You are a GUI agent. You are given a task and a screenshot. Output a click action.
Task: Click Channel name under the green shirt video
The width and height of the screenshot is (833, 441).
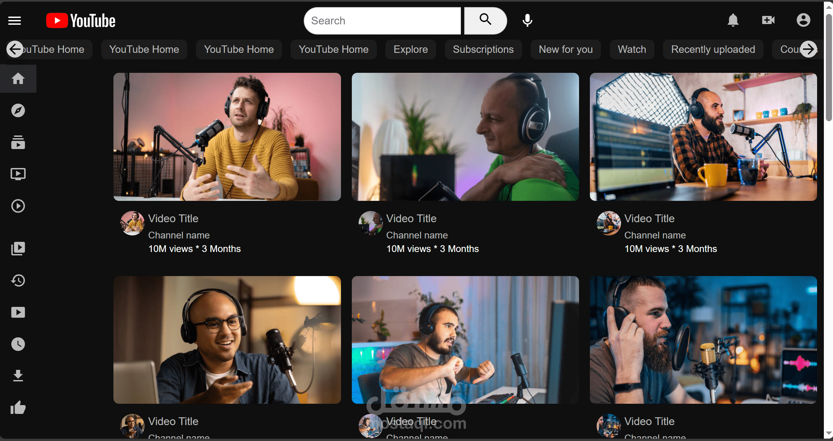click(x=417, y=235)
